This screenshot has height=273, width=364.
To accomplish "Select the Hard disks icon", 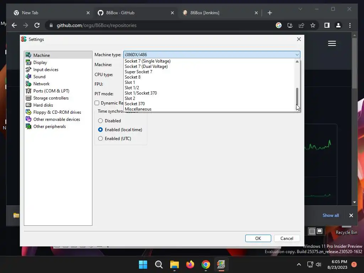I will (28, 105).
